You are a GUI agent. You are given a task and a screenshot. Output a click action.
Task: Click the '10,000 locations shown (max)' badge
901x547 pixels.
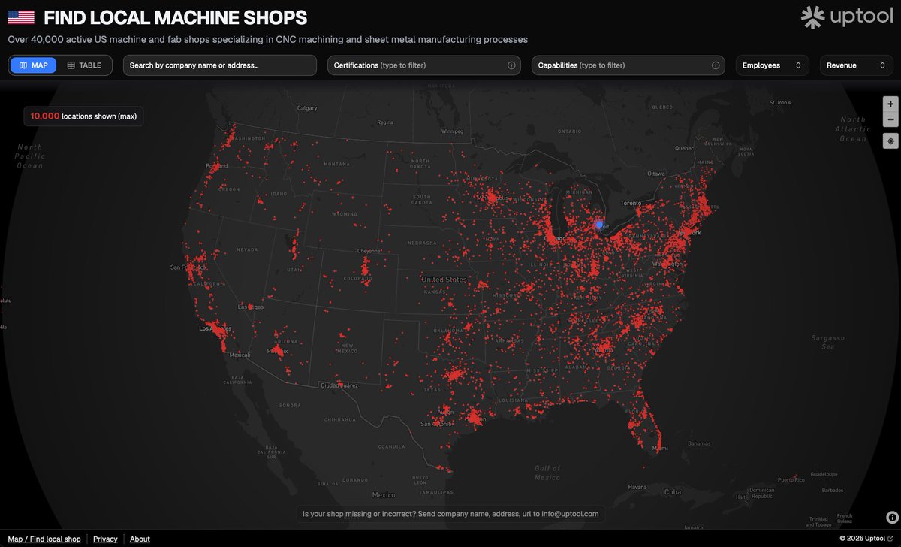[83, 116]
